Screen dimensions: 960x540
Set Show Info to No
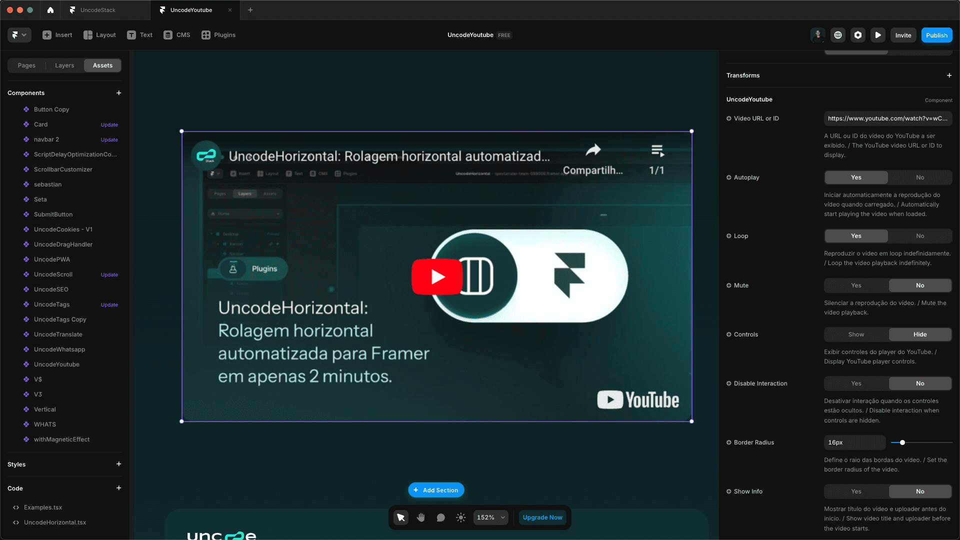[920, 491]
